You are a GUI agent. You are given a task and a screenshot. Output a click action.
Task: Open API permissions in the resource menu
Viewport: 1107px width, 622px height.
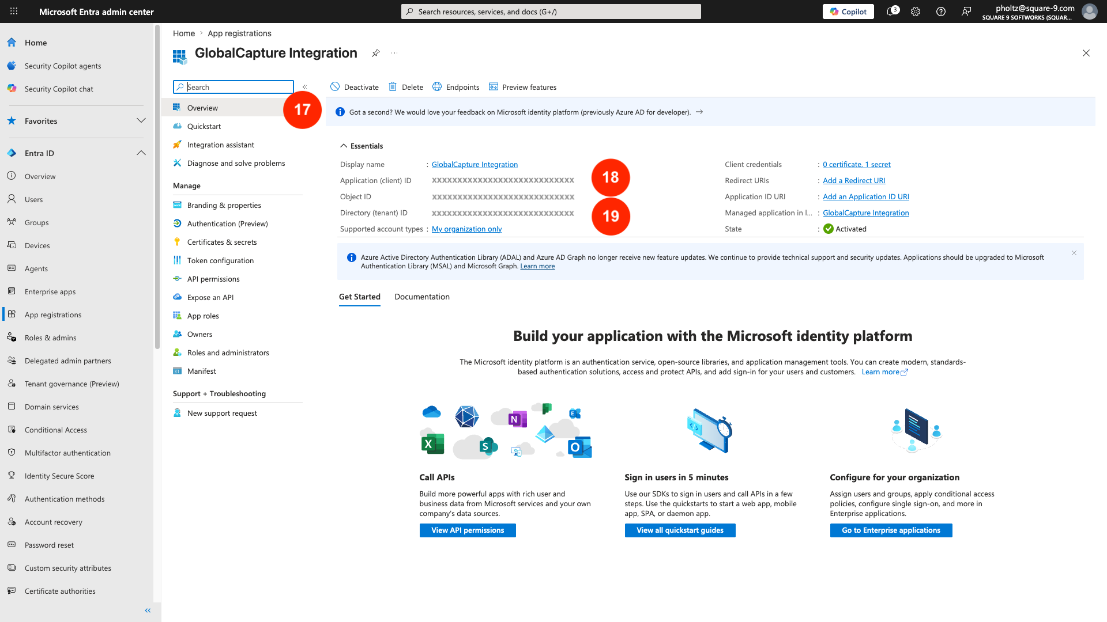tap(213, 279)
